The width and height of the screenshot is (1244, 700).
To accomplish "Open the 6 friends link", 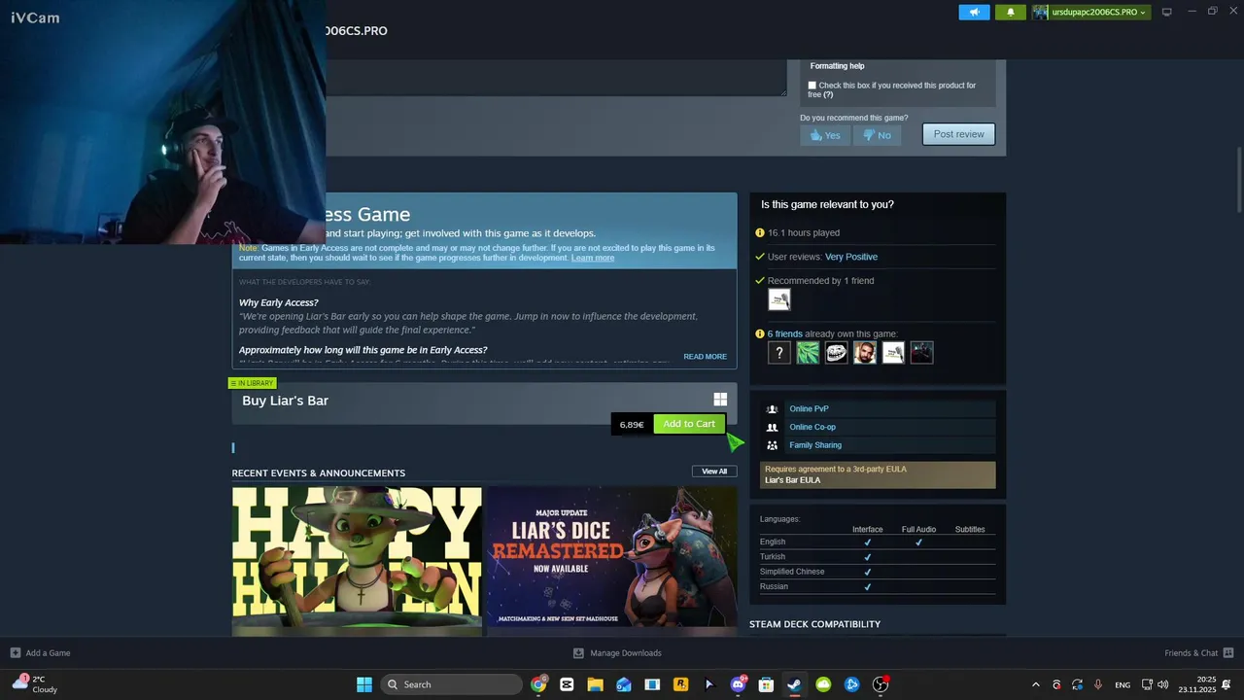I will point(785,334).
